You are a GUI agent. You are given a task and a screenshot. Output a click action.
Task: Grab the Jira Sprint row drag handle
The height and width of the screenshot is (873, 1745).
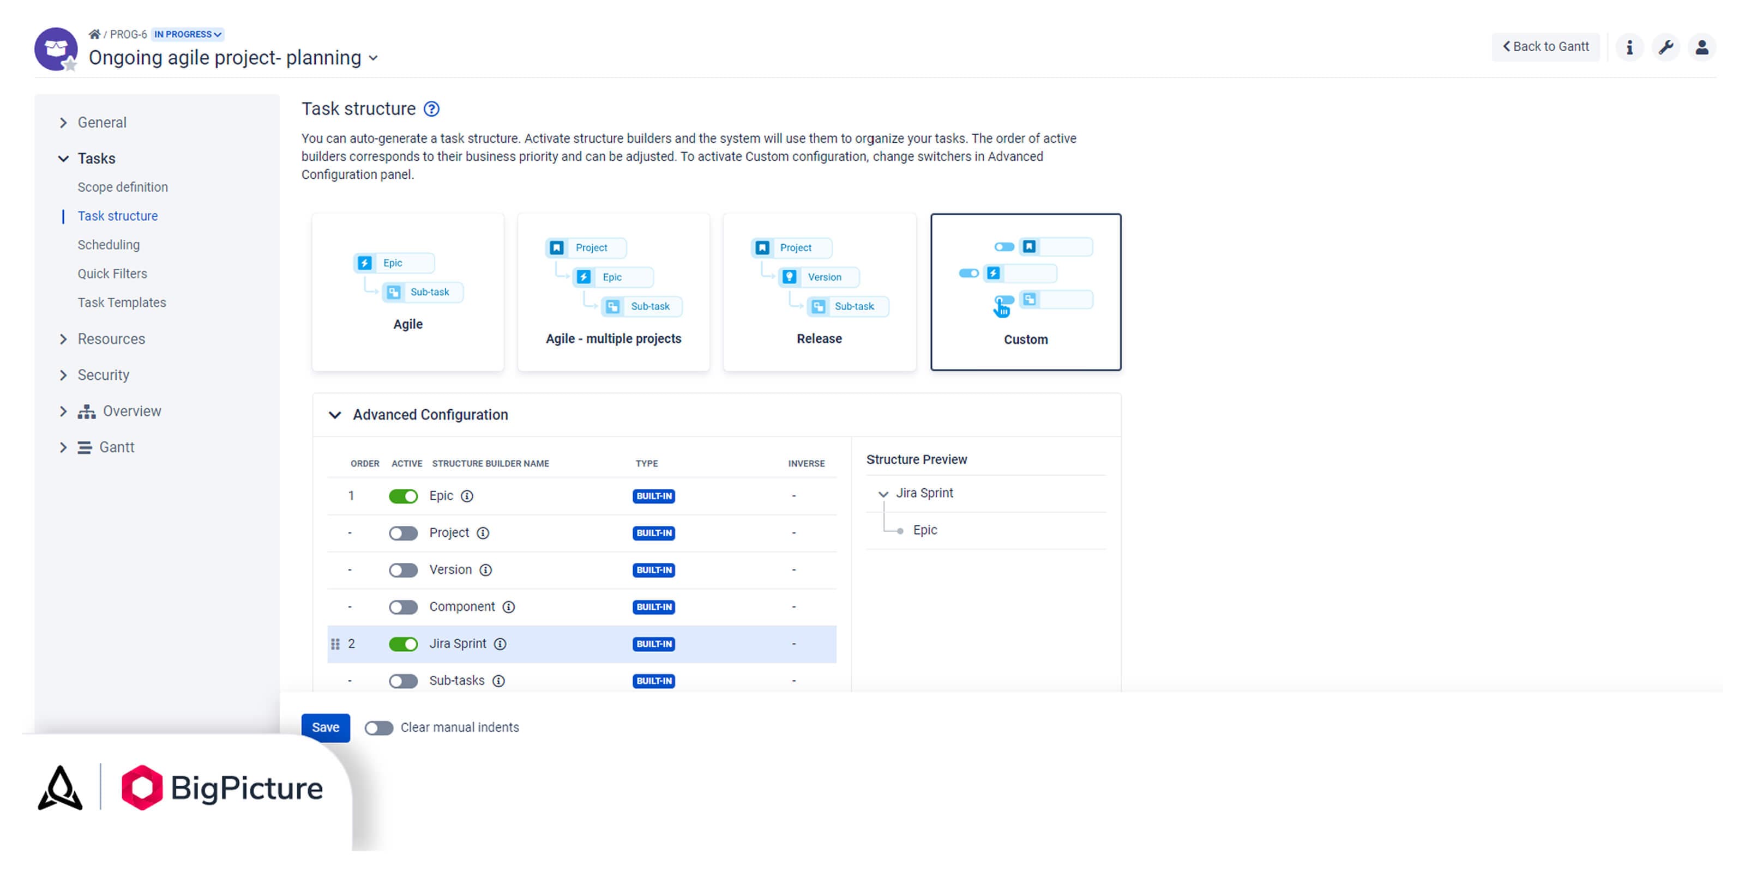point(335,644)
